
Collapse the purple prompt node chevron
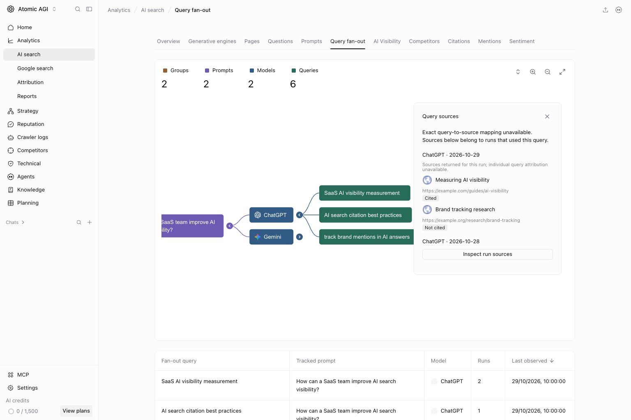pos(230,226)
